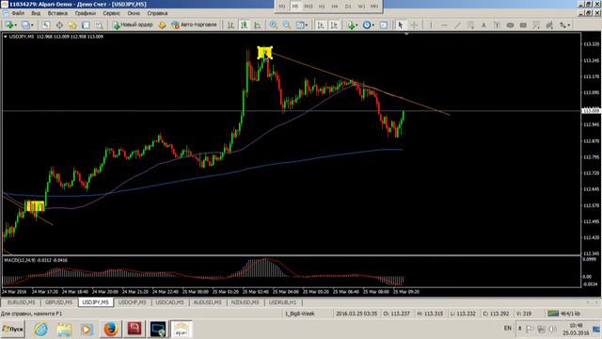The image size is (602, 339).
Task: Open the new chart icon
Action: coord(8,25)
